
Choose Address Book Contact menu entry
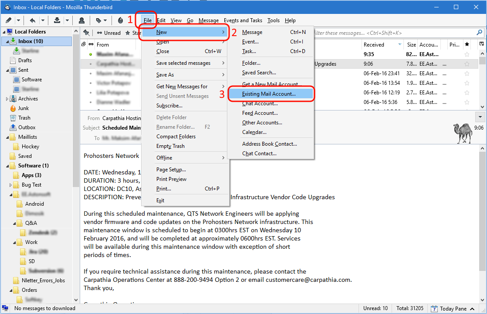pos(271,144)
